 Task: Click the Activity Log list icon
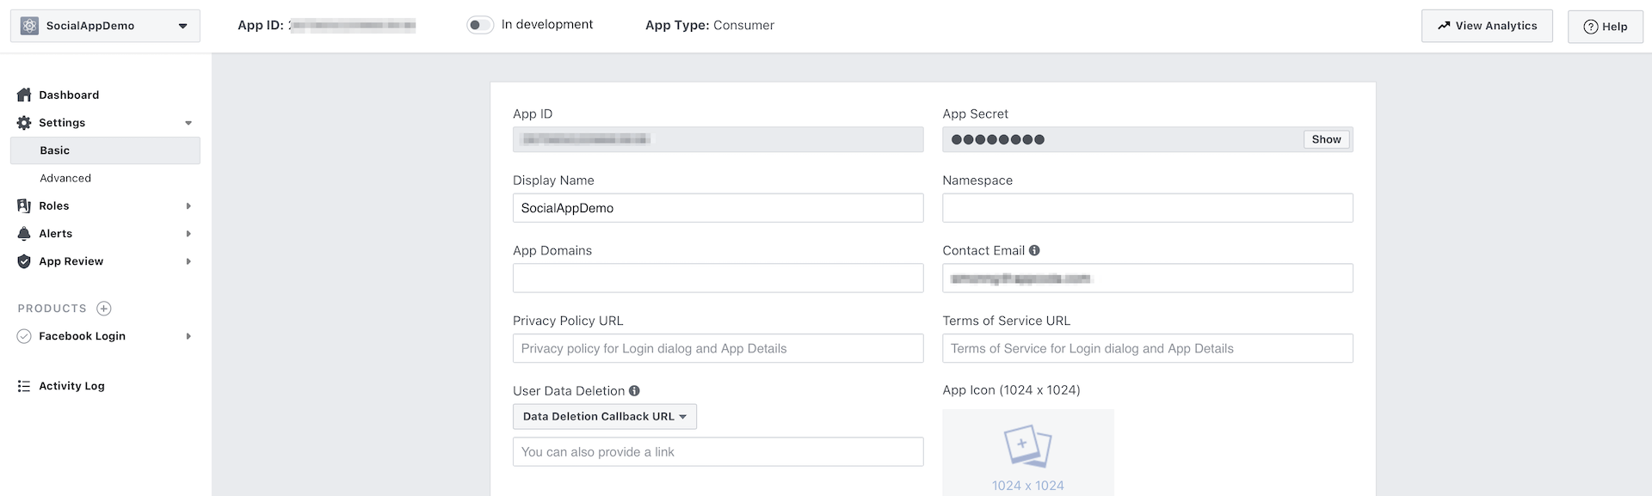[x=24, y=386]
